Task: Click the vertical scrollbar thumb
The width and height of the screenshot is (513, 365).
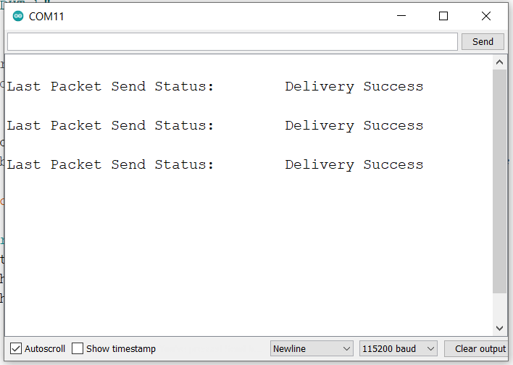Action: point(499,181)
